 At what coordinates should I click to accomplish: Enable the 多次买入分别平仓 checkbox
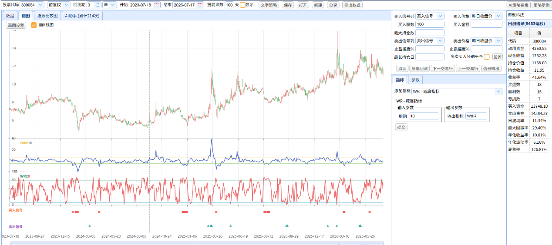click(x=486, y=57)
